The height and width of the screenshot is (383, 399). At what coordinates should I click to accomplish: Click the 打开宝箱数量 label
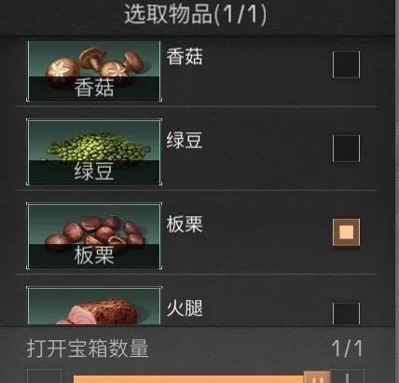(x=88, y=349)
